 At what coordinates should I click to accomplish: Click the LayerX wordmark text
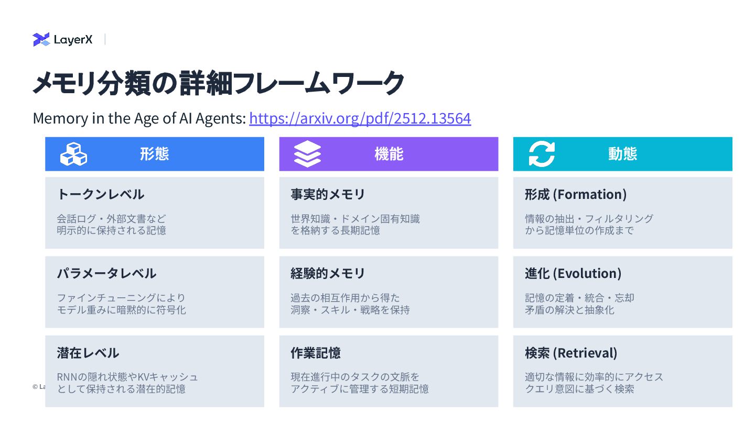[x=73, y=40]
